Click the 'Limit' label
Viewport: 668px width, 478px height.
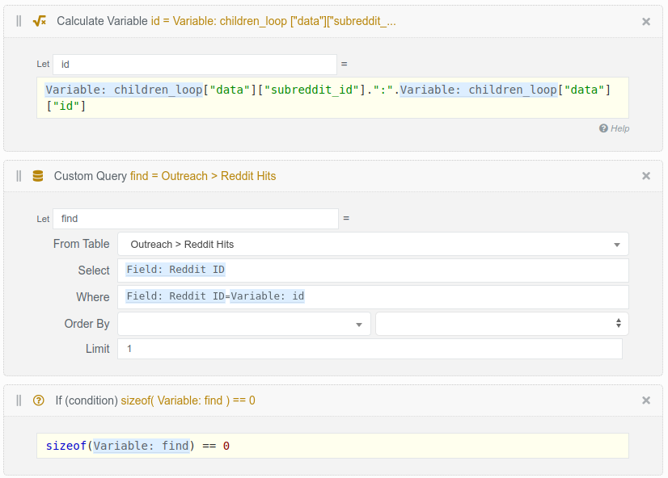pyautogui.click(x=98, y=349)
